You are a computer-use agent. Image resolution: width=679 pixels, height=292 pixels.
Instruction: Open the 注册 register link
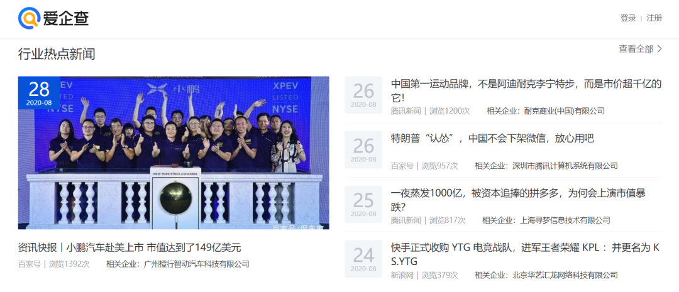click(654, 18)
